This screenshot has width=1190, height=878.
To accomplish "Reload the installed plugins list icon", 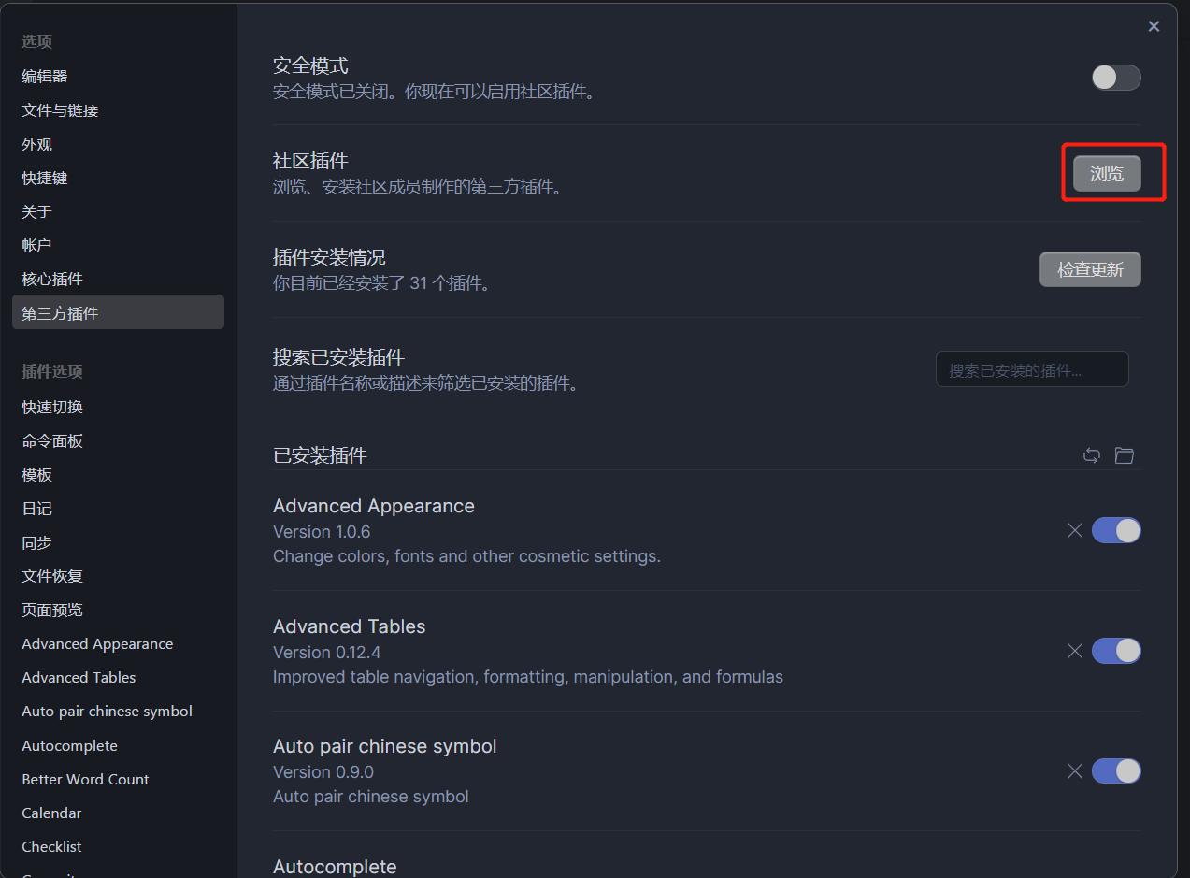I will tap(1092, 455).
